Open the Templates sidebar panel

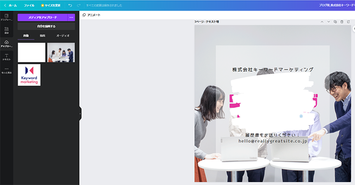(x=7, y=17)
